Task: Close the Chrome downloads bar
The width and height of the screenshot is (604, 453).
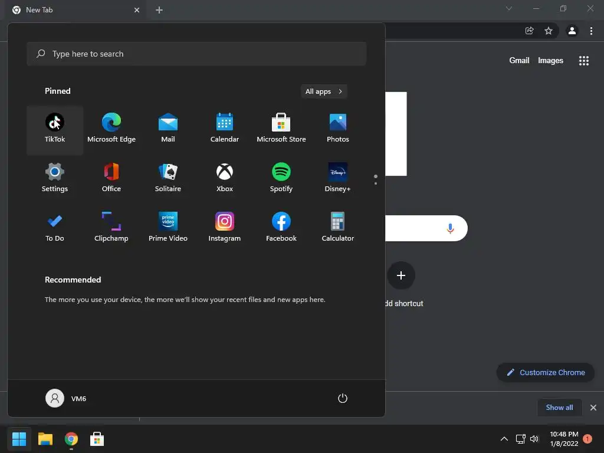Action: (593, 408)
